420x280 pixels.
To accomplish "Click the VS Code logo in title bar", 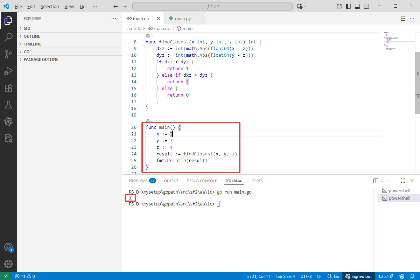I will (x=6, y=6).
